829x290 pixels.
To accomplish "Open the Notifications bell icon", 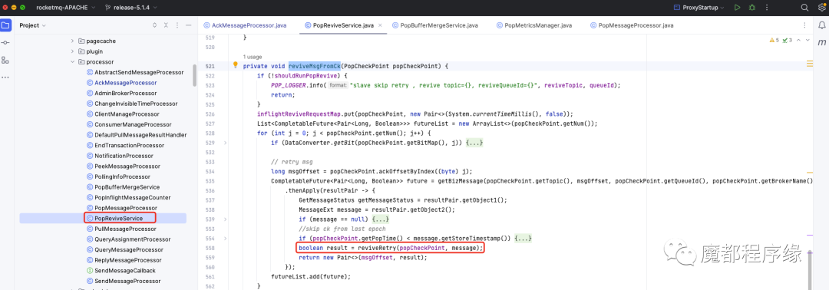I will point(821,25).
